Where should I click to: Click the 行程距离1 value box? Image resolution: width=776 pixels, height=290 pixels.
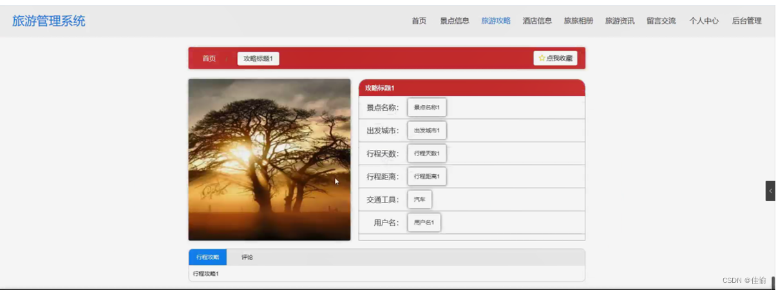pos(427,176)
